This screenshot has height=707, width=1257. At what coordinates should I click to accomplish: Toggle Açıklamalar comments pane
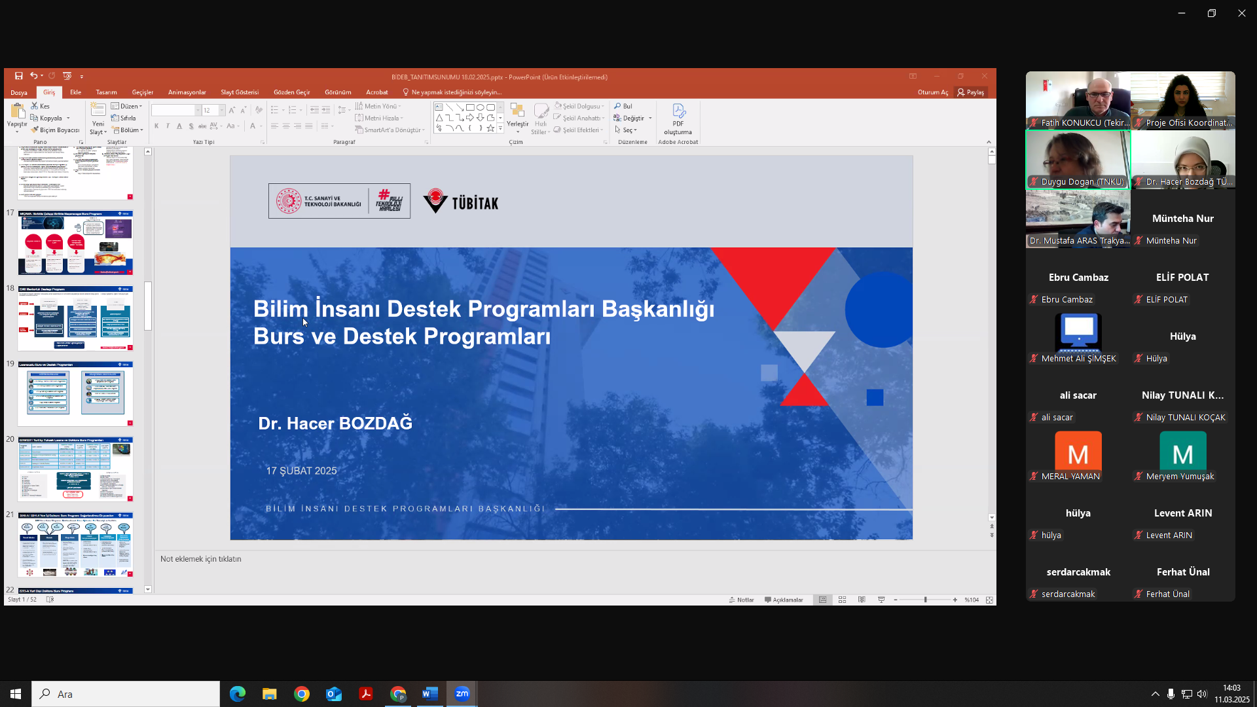pos(784,600)
